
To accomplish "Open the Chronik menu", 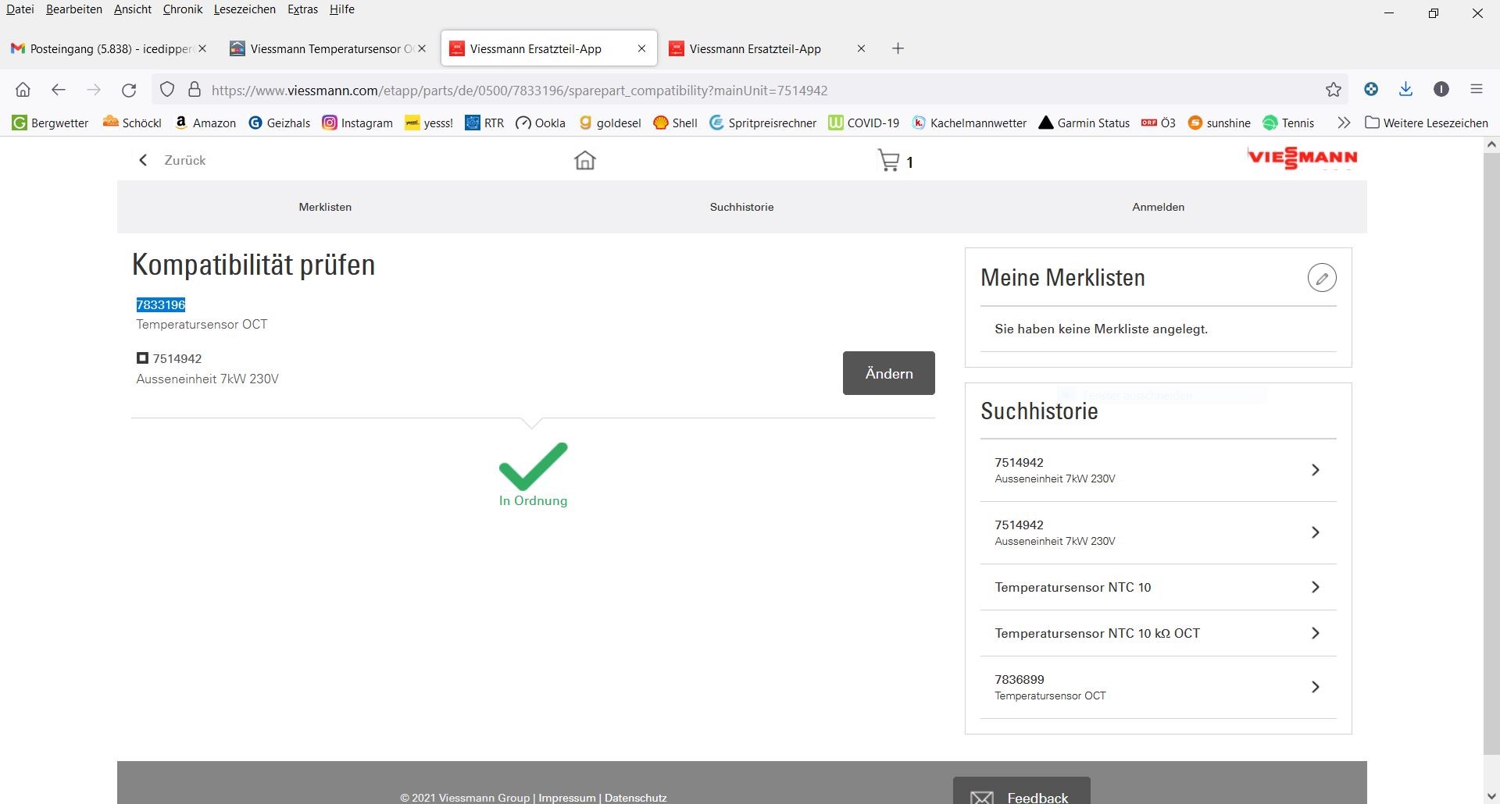I will tap(183, 9).
